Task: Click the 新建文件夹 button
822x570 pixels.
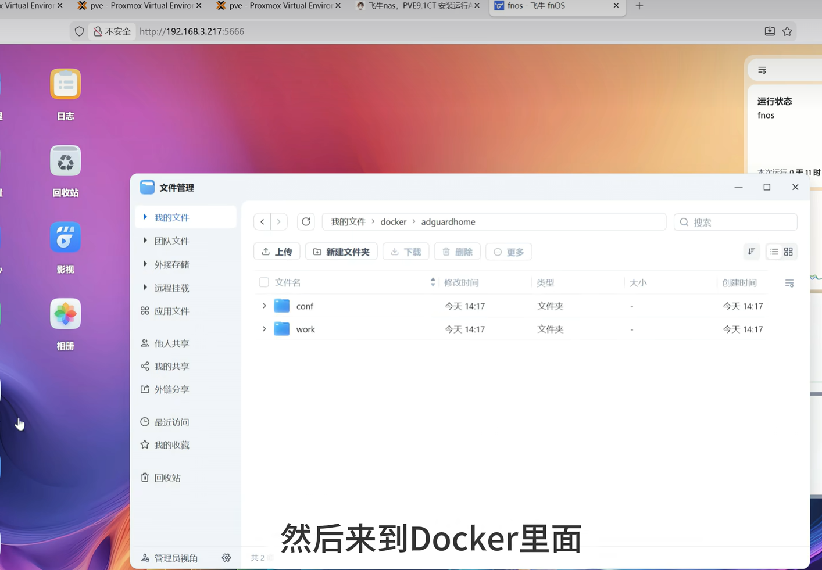Action: tap(341, 252)
